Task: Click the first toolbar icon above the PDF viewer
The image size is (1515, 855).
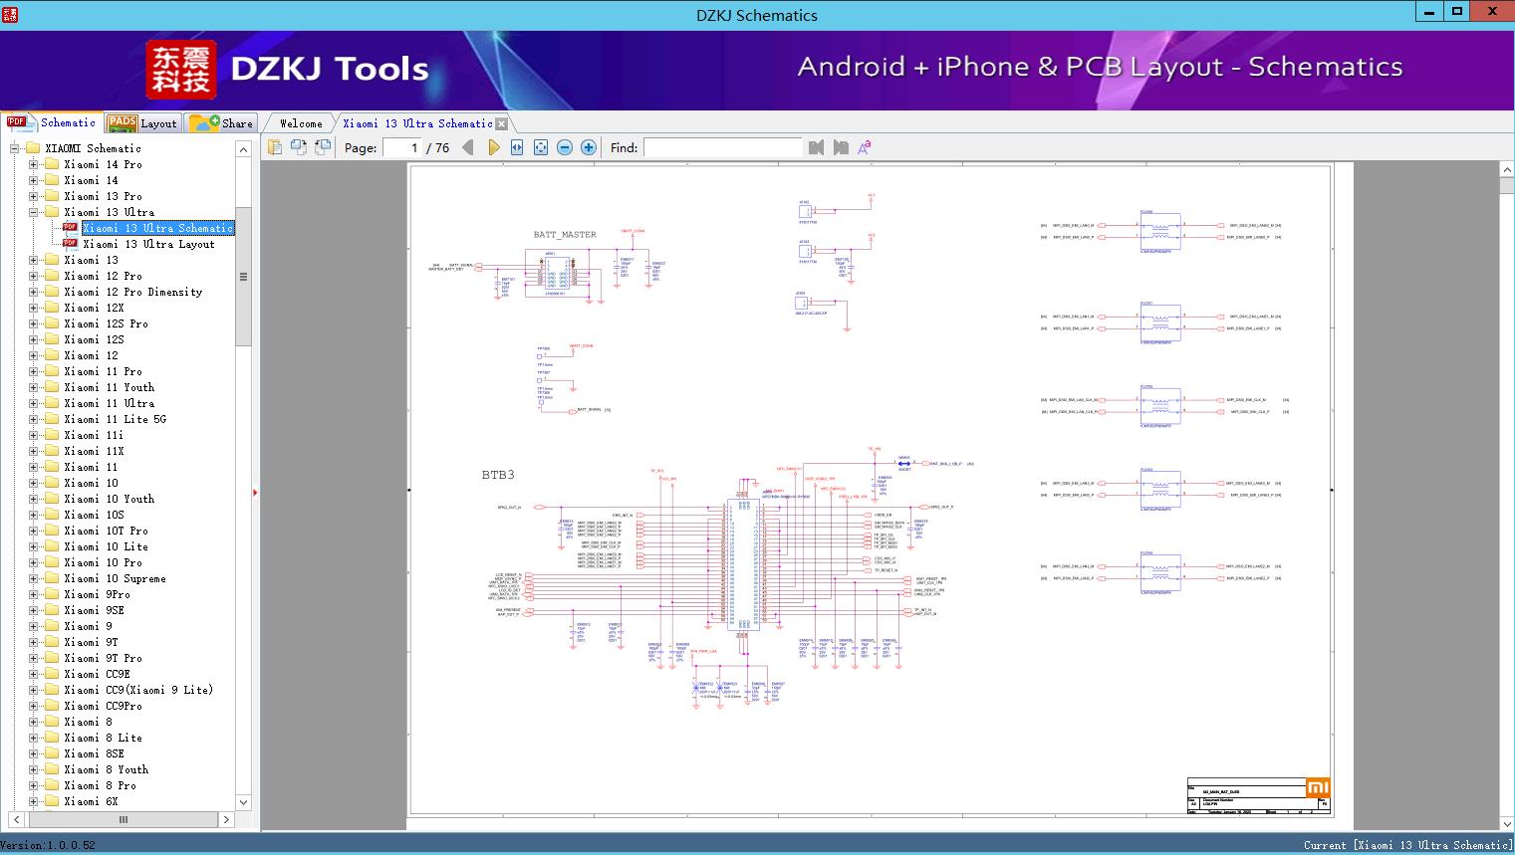Action: point(275,147)
